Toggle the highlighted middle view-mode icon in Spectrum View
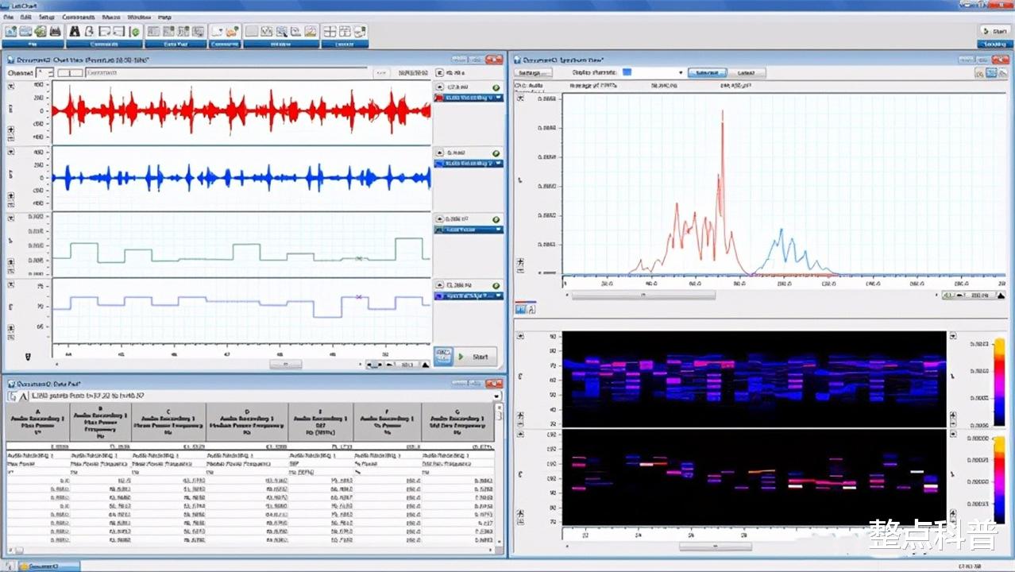 991,73
